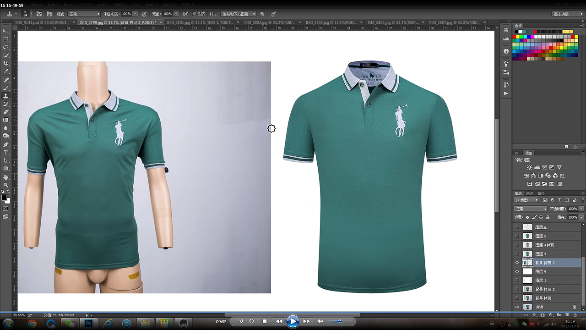Viewport: 586px width, 330px height.
Task: Click the video rewind button
Action: [279, 321]
